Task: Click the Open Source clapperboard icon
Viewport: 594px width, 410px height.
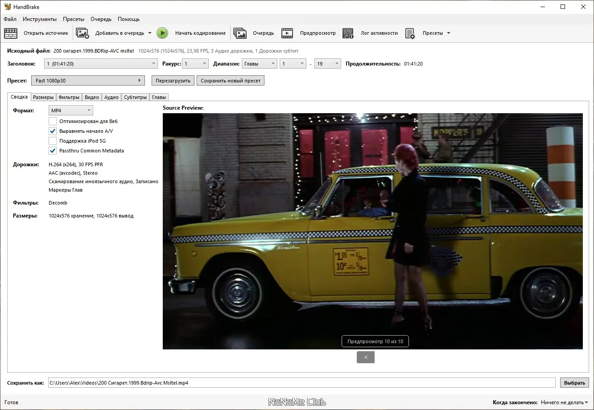Action: (x=11, y=33)
